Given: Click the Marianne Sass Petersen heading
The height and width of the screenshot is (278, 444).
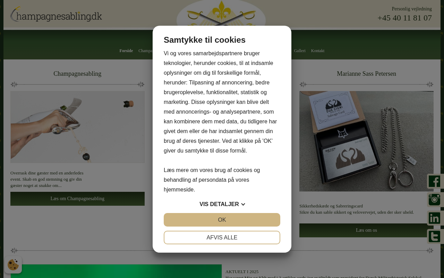Looking at the screenshot, I should tap(366, 74).
